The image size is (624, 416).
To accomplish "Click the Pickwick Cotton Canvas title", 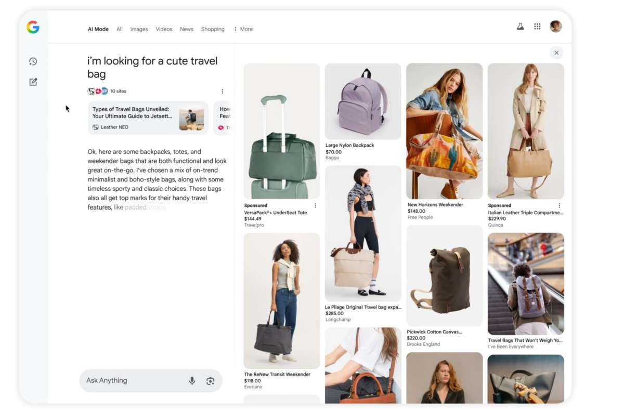I will coord(434,332).
